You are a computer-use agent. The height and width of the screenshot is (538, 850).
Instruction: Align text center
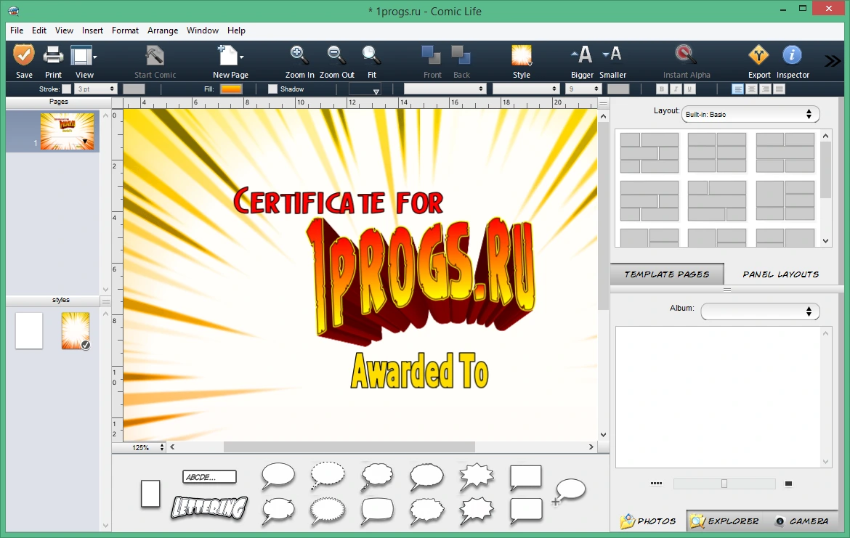751,89
